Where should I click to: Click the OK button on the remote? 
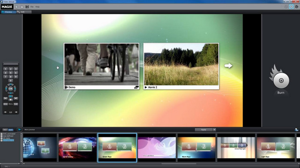point(11,88)
